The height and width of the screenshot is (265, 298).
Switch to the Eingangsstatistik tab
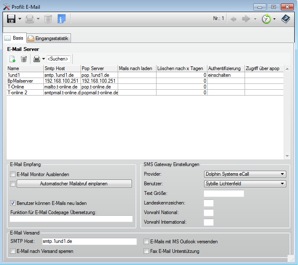pyautogui.click(x=49, y=38)
